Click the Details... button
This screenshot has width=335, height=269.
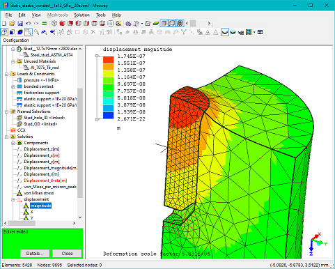coord(35,254)
